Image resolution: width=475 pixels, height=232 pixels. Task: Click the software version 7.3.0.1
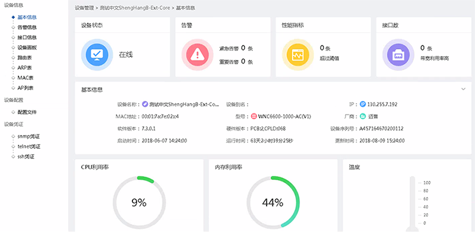coord(148,128)
